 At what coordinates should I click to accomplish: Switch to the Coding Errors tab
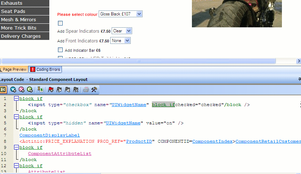[45, 69]
